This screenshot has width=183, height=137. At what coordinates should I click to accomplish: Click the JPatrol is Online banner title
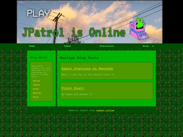[x=74, y=32]
